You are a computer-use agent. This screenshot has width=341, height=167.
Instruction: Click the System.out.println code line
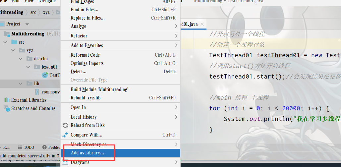(x=282, y=119)
